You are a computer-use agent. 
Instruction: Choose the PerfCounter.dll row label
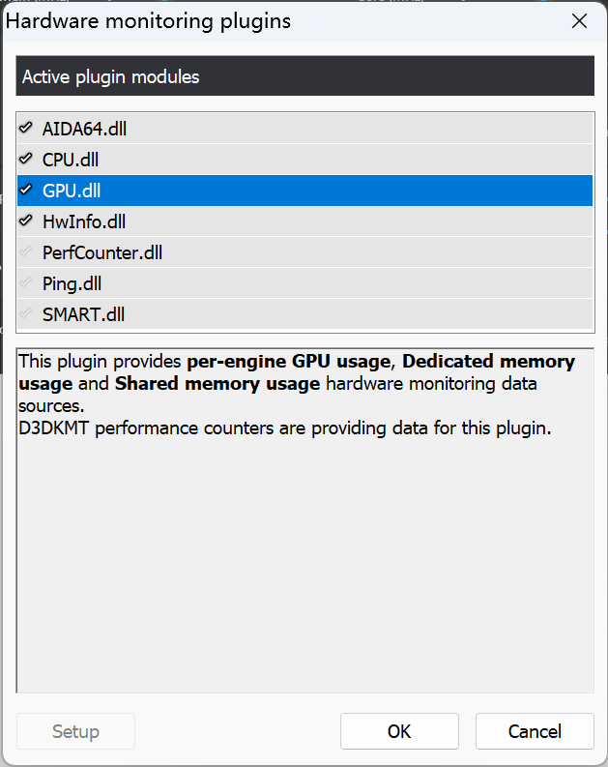pyautogui.click(x=102, y=252)
